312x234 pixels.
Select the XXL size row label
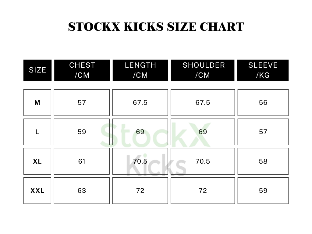[x=37, y=191]
